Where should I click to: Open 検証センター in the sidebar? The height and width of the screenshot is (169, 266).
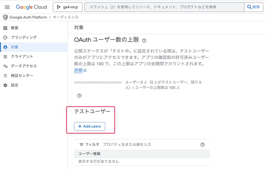point(34,76)
